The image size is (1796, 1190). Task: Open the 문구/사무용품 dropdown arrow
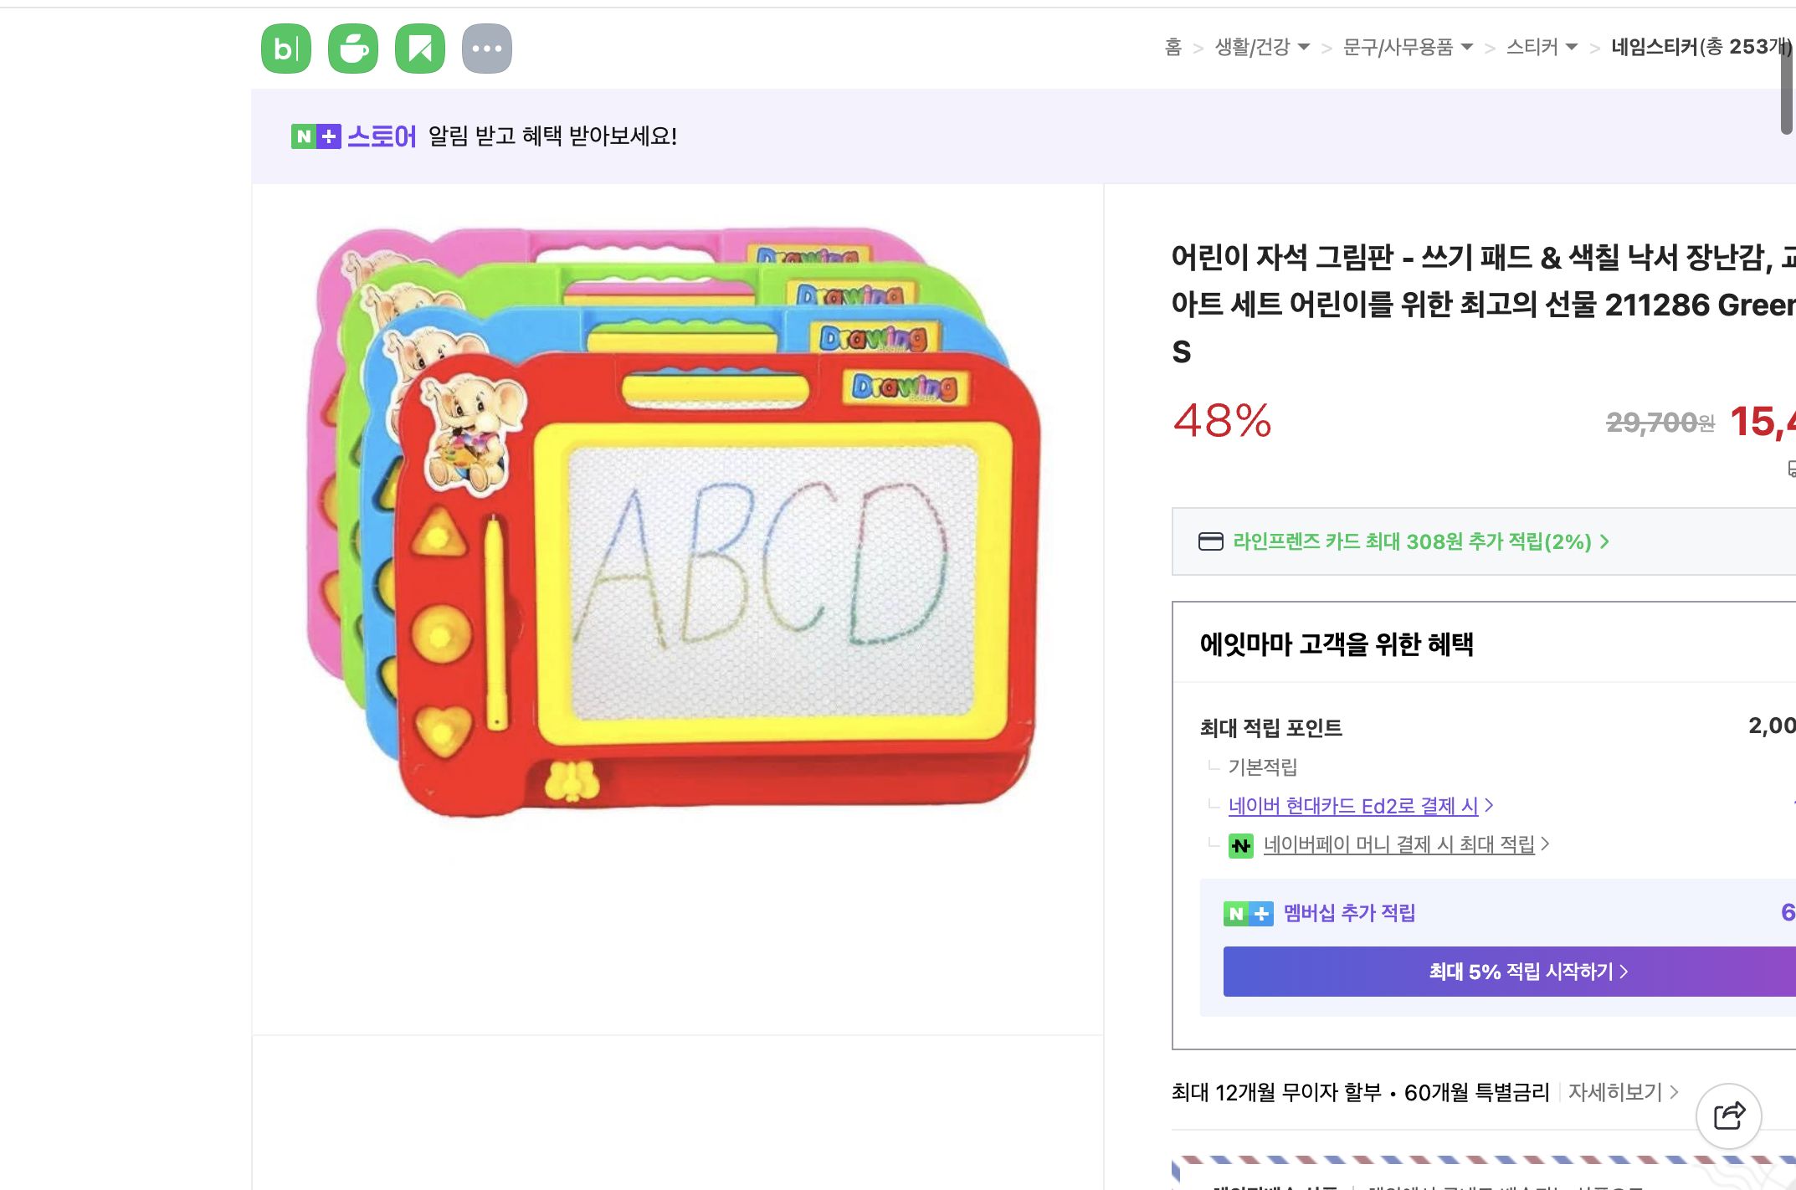point(1466,47)
